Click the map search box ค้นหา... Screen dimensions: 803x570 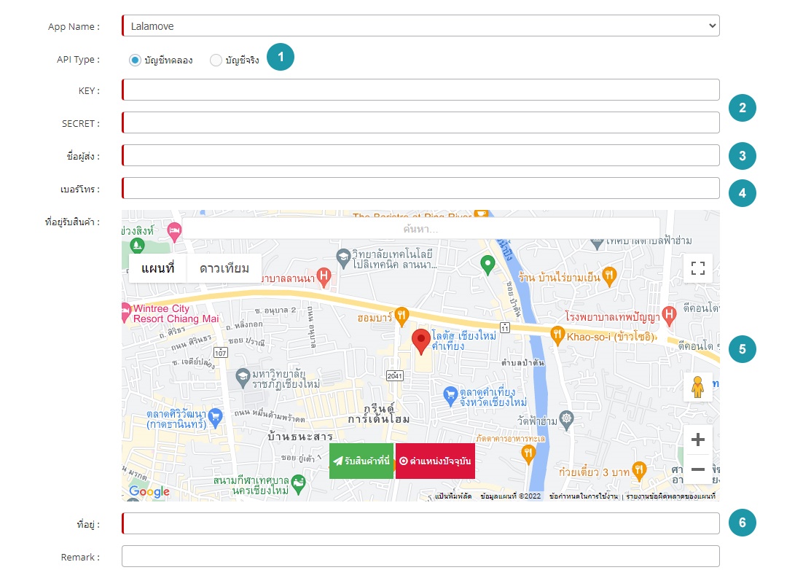pos(420,229)
